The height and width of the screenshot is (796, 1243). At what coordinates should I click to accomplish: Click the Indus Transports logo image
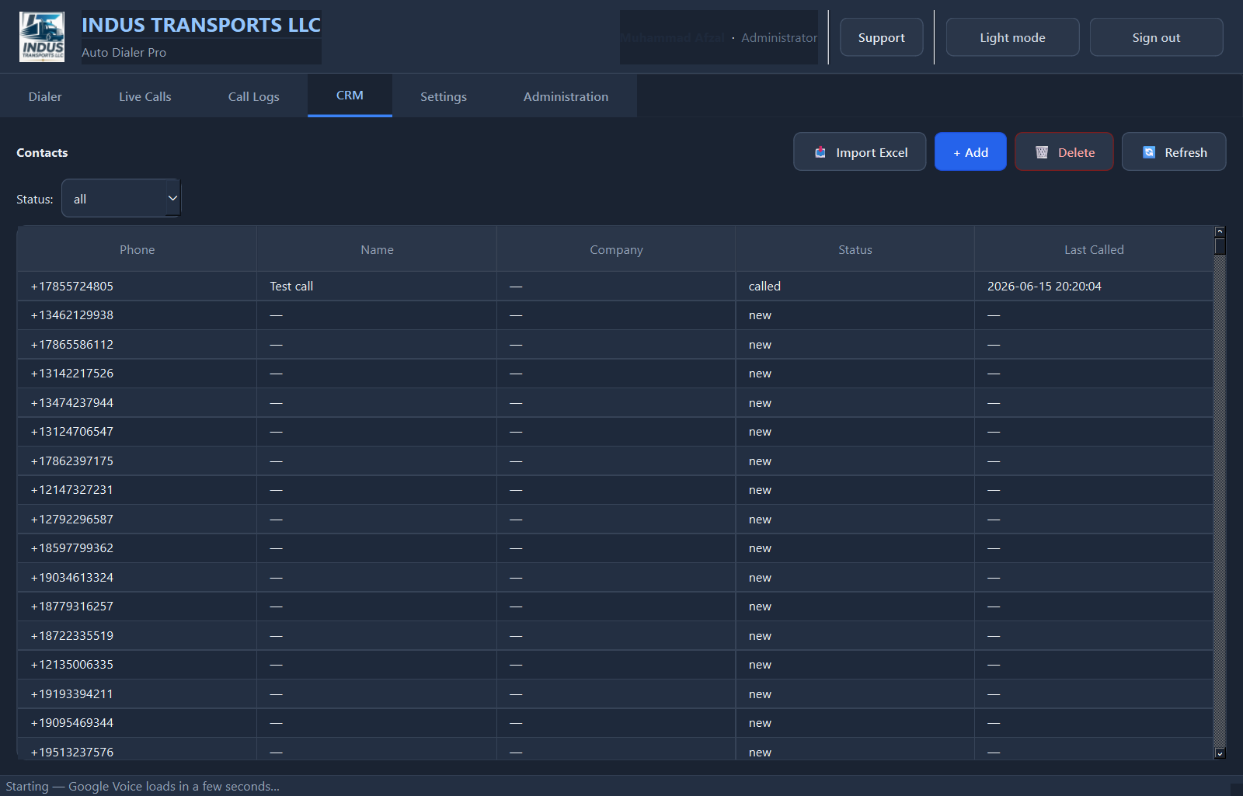click(42, 37)
